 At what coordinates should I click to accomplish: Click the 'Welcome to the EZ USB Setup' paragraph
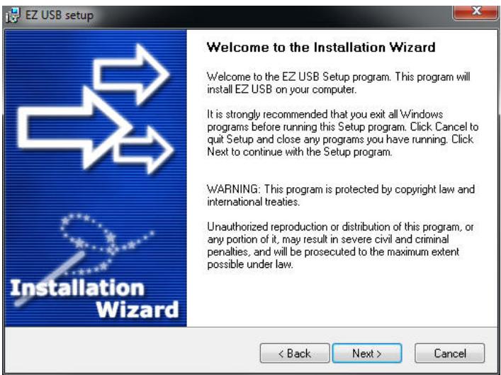click(x=338, y=83)
